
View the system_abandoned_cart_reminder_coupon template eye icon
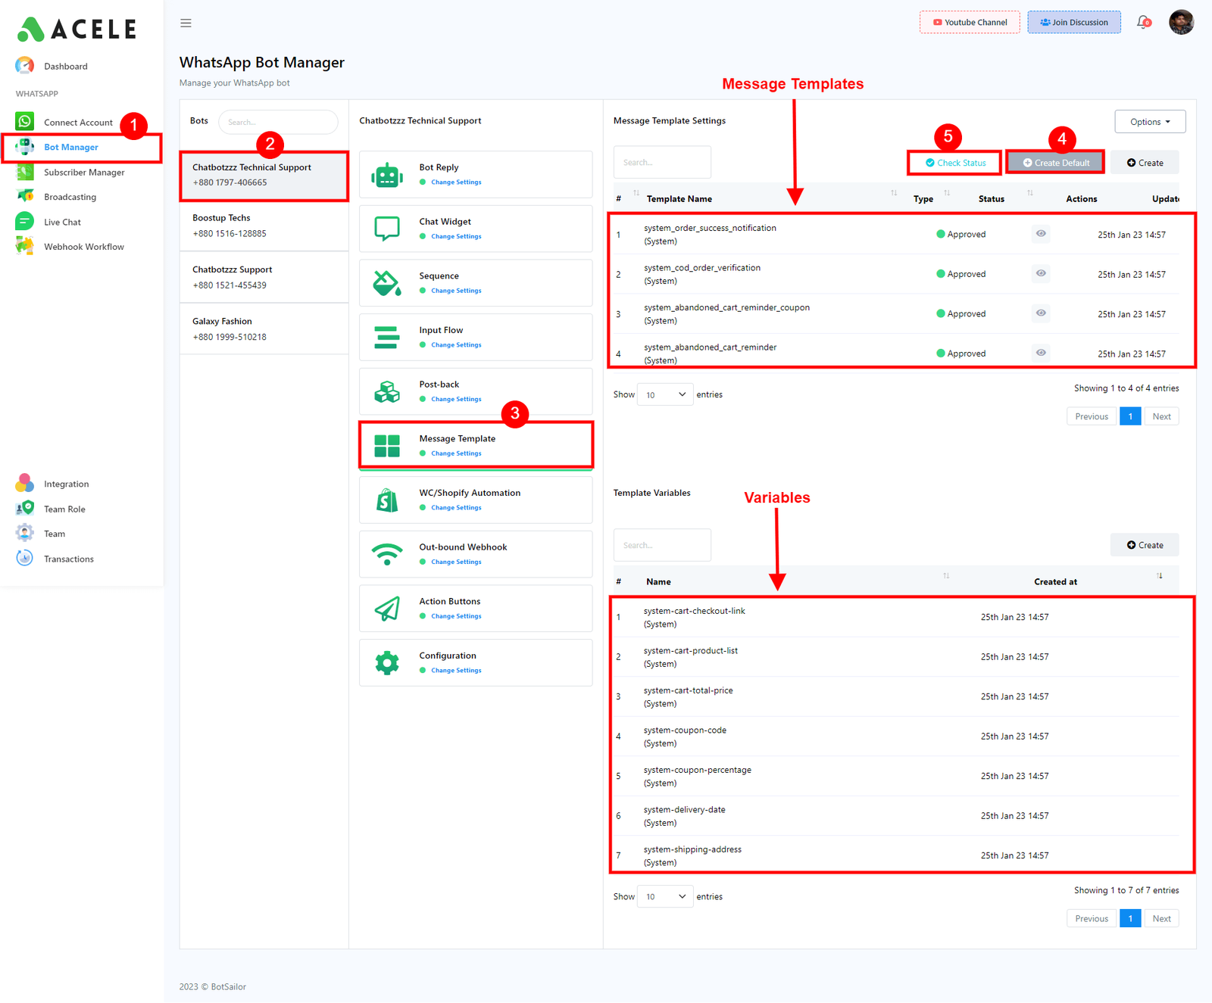pos(1041,313)
